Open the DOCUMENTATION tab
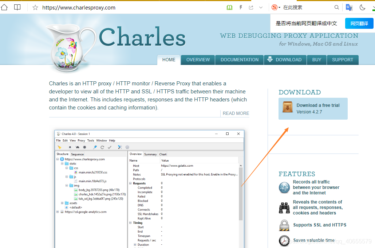This screenshot has height=248, width=375. [x=240, y=60]
